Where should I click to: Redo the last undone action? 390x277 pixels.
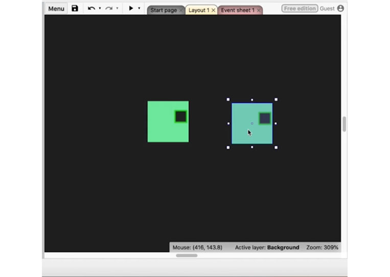(109, 8)
